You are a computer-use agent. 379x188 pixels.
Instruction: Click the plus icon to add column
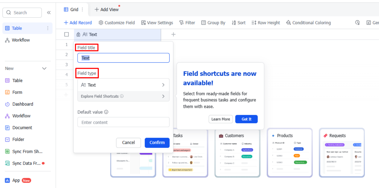(x=173, y=35)
